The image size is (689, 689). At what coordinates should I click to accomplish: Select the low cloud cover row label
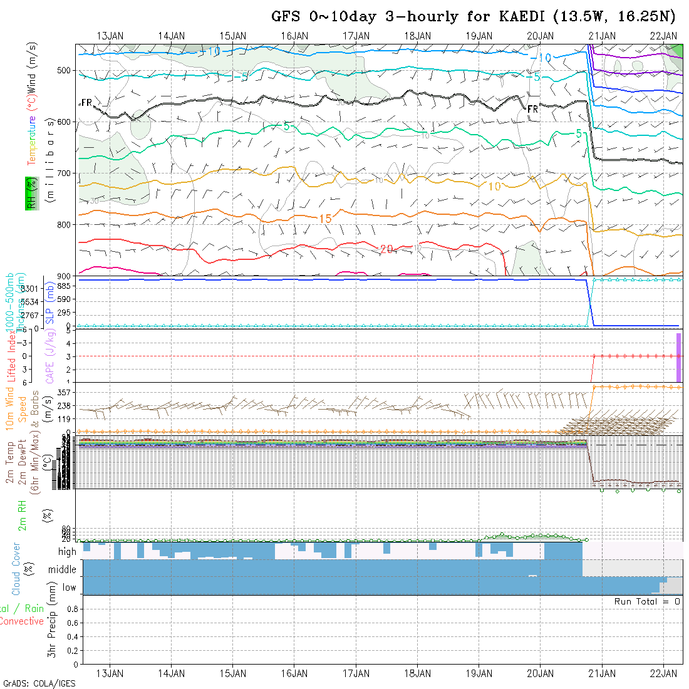point(69,588)
